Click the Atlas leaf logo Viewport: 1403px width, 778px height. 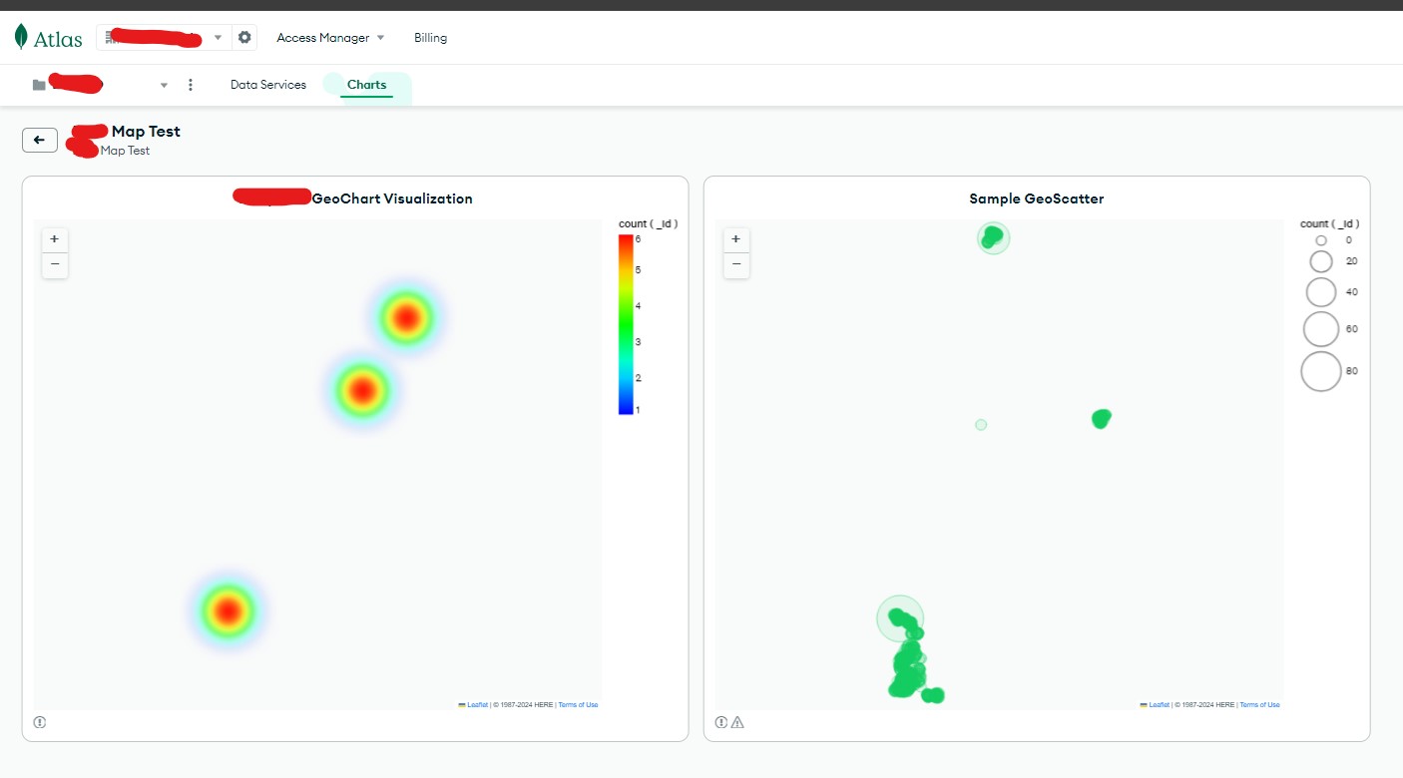pos(22,38)
